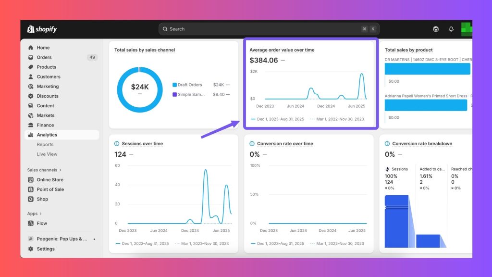Click the Online Store icon
This screenshot has width=492, height=277.
pos(31,180)
